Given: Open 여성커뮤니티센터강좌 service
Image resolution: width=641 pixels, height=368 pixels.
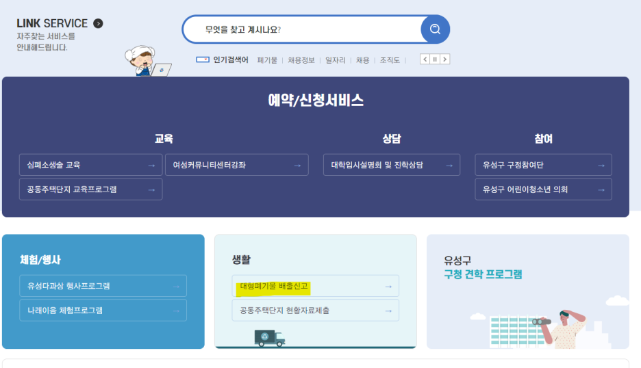Looking at the screenshot, I should click(237, 165).
